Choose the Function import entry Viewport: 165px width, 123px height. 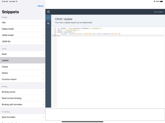(23, 79)
